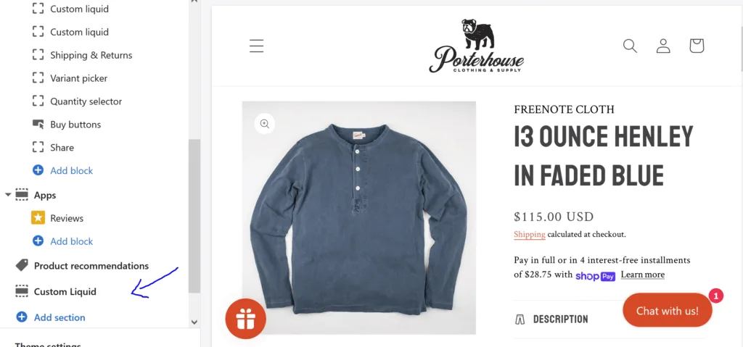Open Shop Pay Learn more link
The width and height of the screenshot is (743, 347).
click(x=643, y=275)
